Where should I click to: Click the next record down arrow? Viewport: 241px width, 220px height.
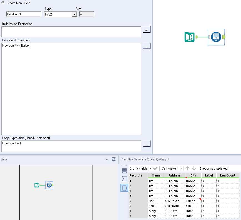pos(194,168)
